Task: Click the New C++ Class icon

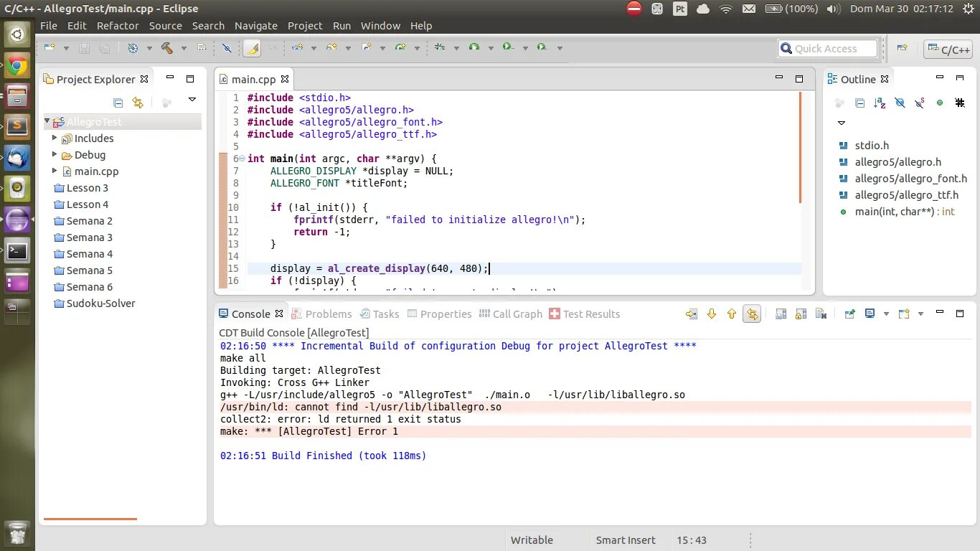Action: coord(400,48)
